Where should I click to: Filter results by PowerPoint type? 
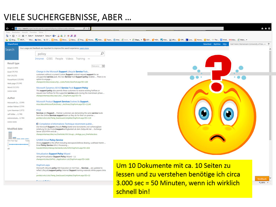15,80
